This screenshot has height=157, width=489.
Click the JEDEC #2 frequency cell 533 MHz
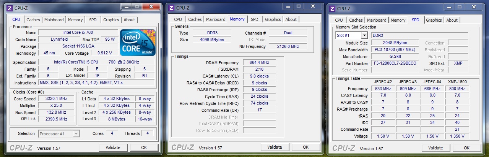[383, 89]
